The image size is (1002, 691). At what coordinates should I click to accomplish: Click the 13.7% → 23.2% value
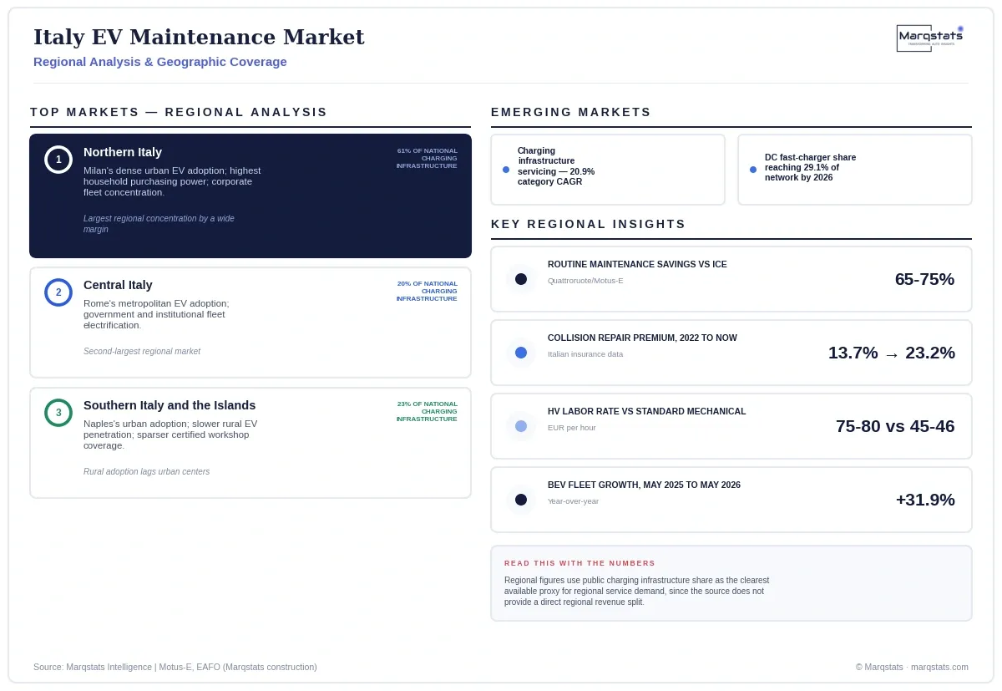click(x=892, y=353)
